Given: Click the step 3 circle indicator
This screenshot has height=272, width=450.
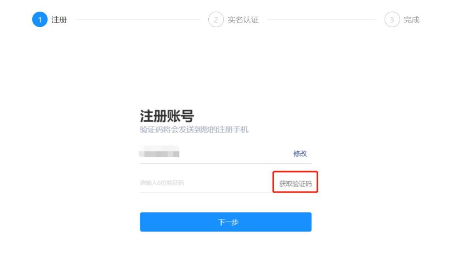Looking at the screenshot, I should click(392, 20).
